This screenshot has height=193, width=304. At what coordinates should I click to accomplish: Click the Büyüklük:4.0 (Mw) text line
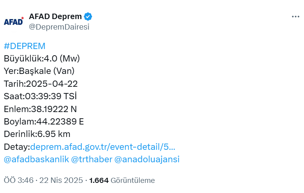point(42,58)
